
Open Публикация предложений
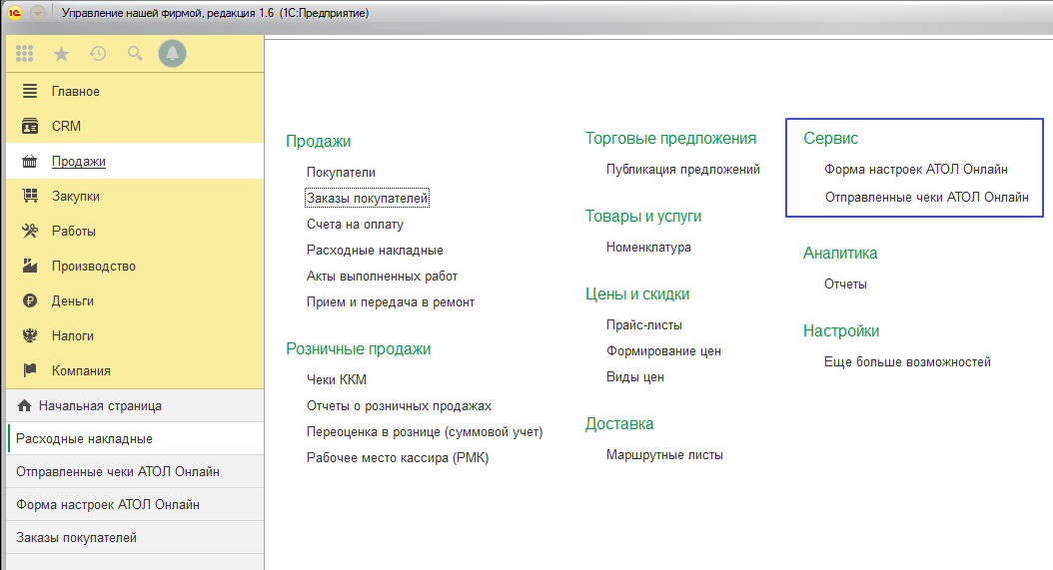683,169
